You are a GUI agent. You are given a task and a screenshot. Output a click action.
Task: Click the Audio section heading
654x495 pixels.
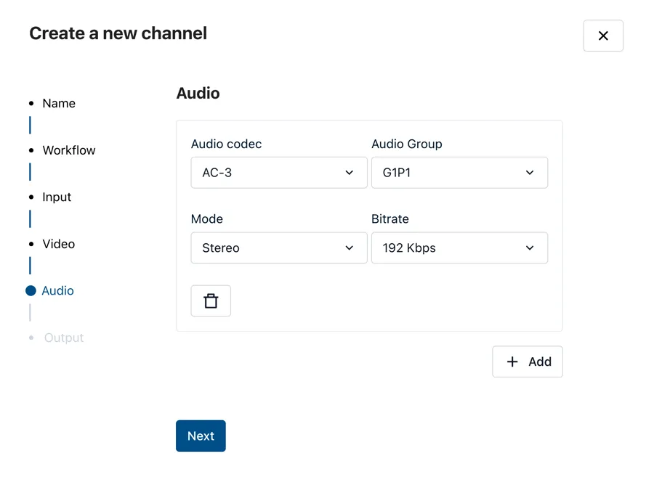tap(198, 94)
